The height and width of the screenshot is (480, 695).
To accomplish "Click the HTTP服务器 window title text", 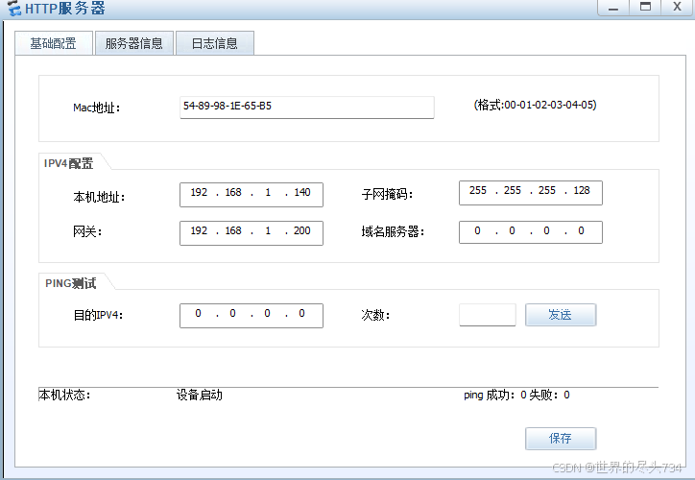I will point(65,9).
